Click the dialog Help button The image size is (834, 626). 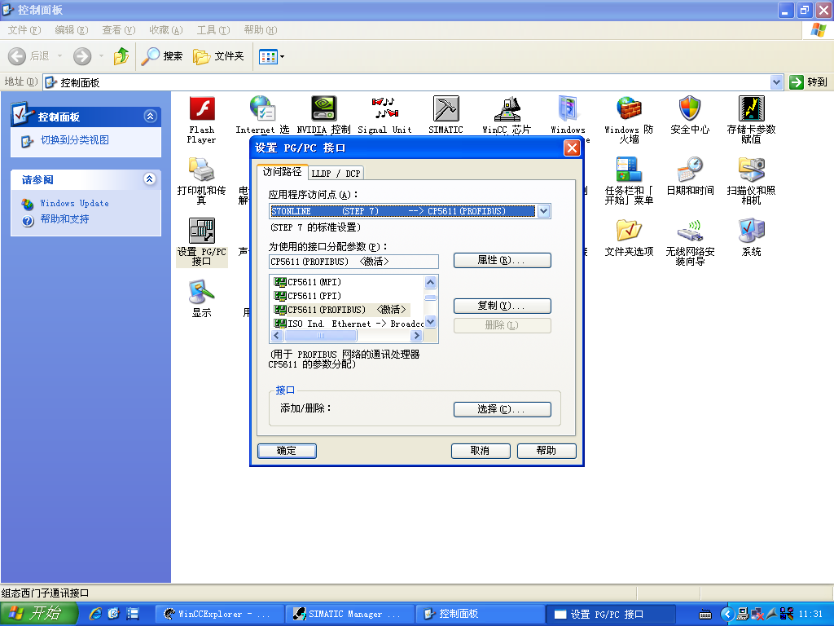coord(546,451)
